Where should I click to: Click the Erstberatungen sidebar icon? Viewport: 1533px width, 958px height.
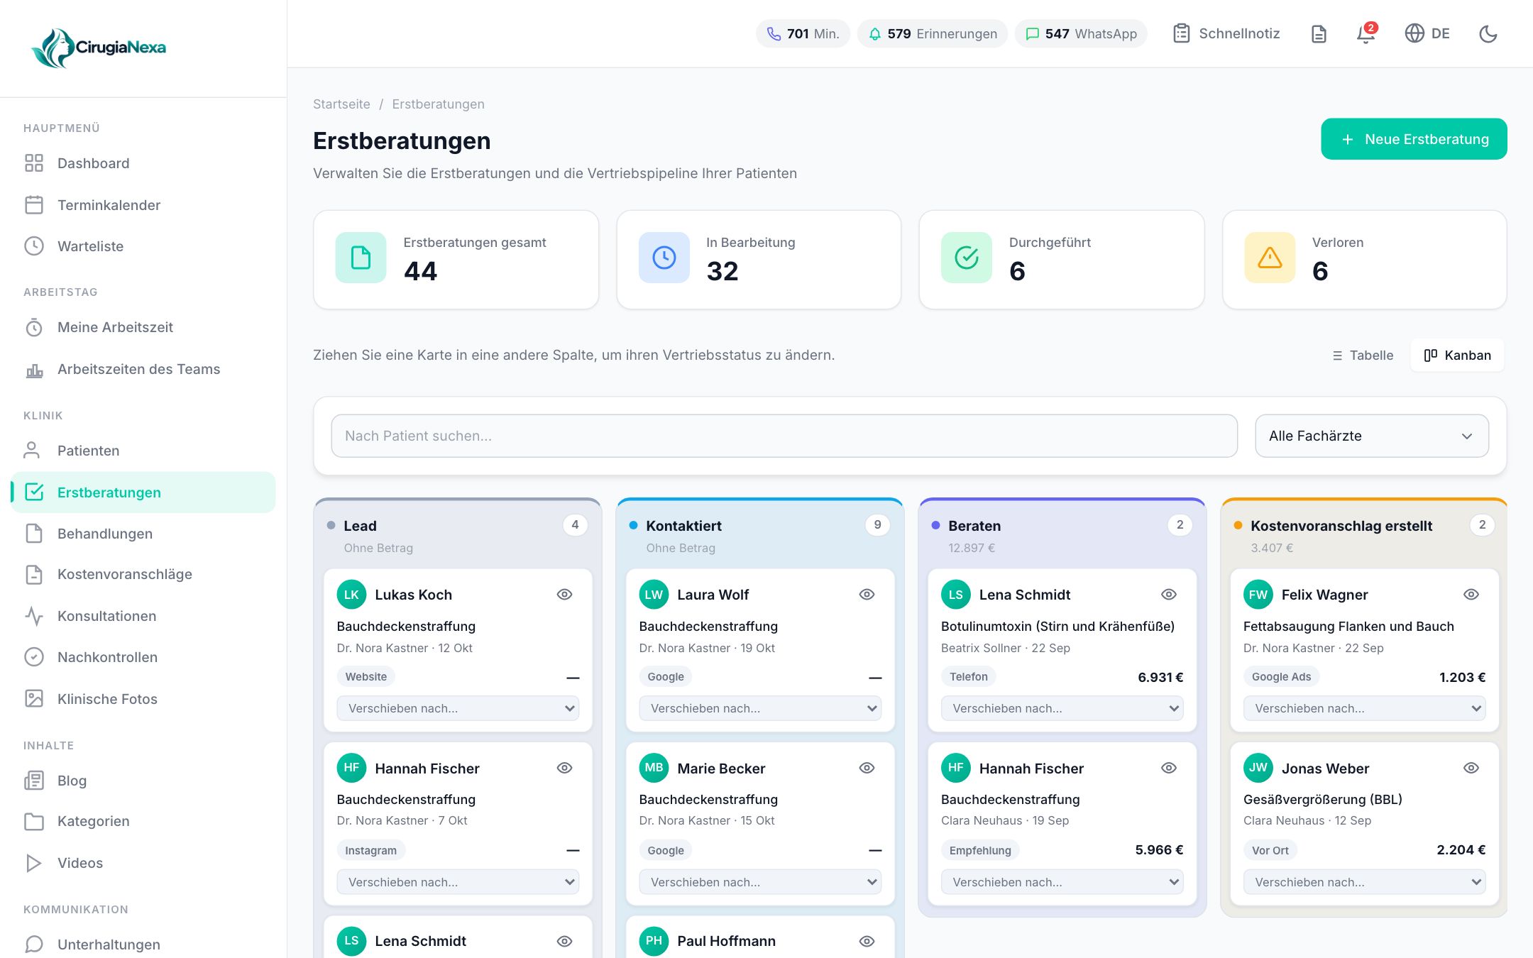34,492
